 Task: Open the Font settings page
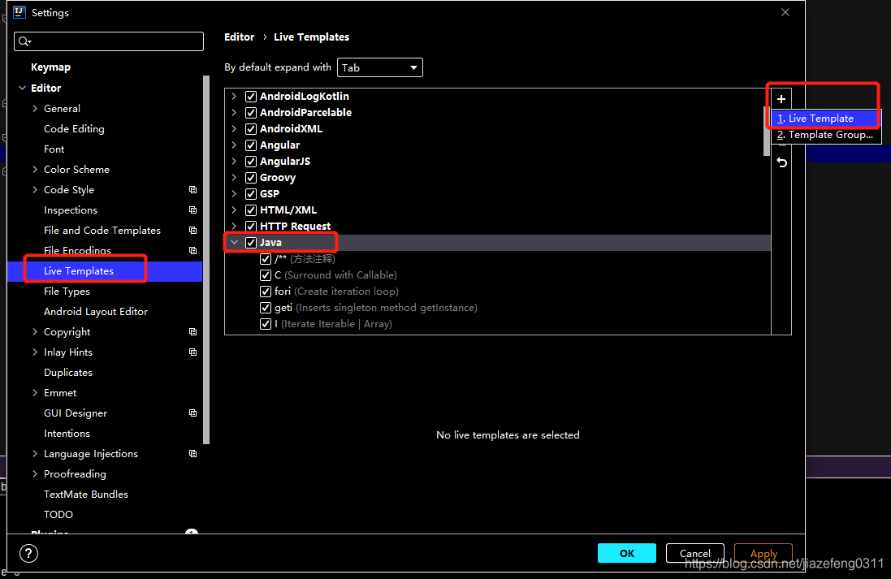[x=54, y=149]
